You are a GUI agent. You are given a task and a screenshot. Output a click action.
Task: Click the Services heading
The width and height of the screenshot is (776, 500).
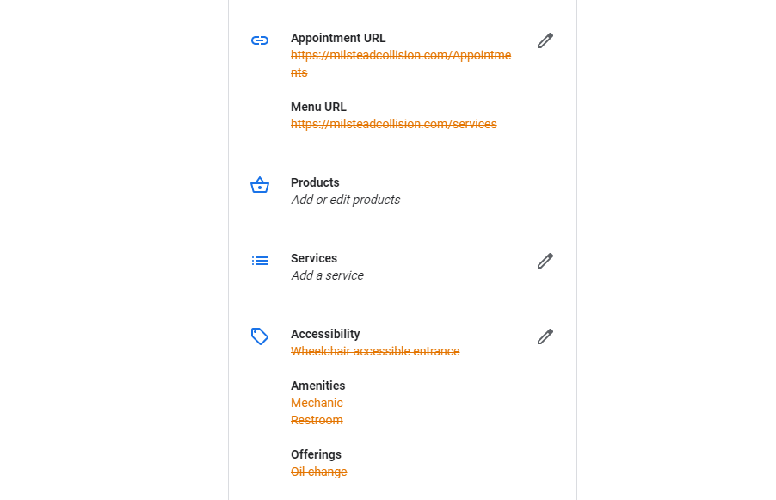coord(313,258)
